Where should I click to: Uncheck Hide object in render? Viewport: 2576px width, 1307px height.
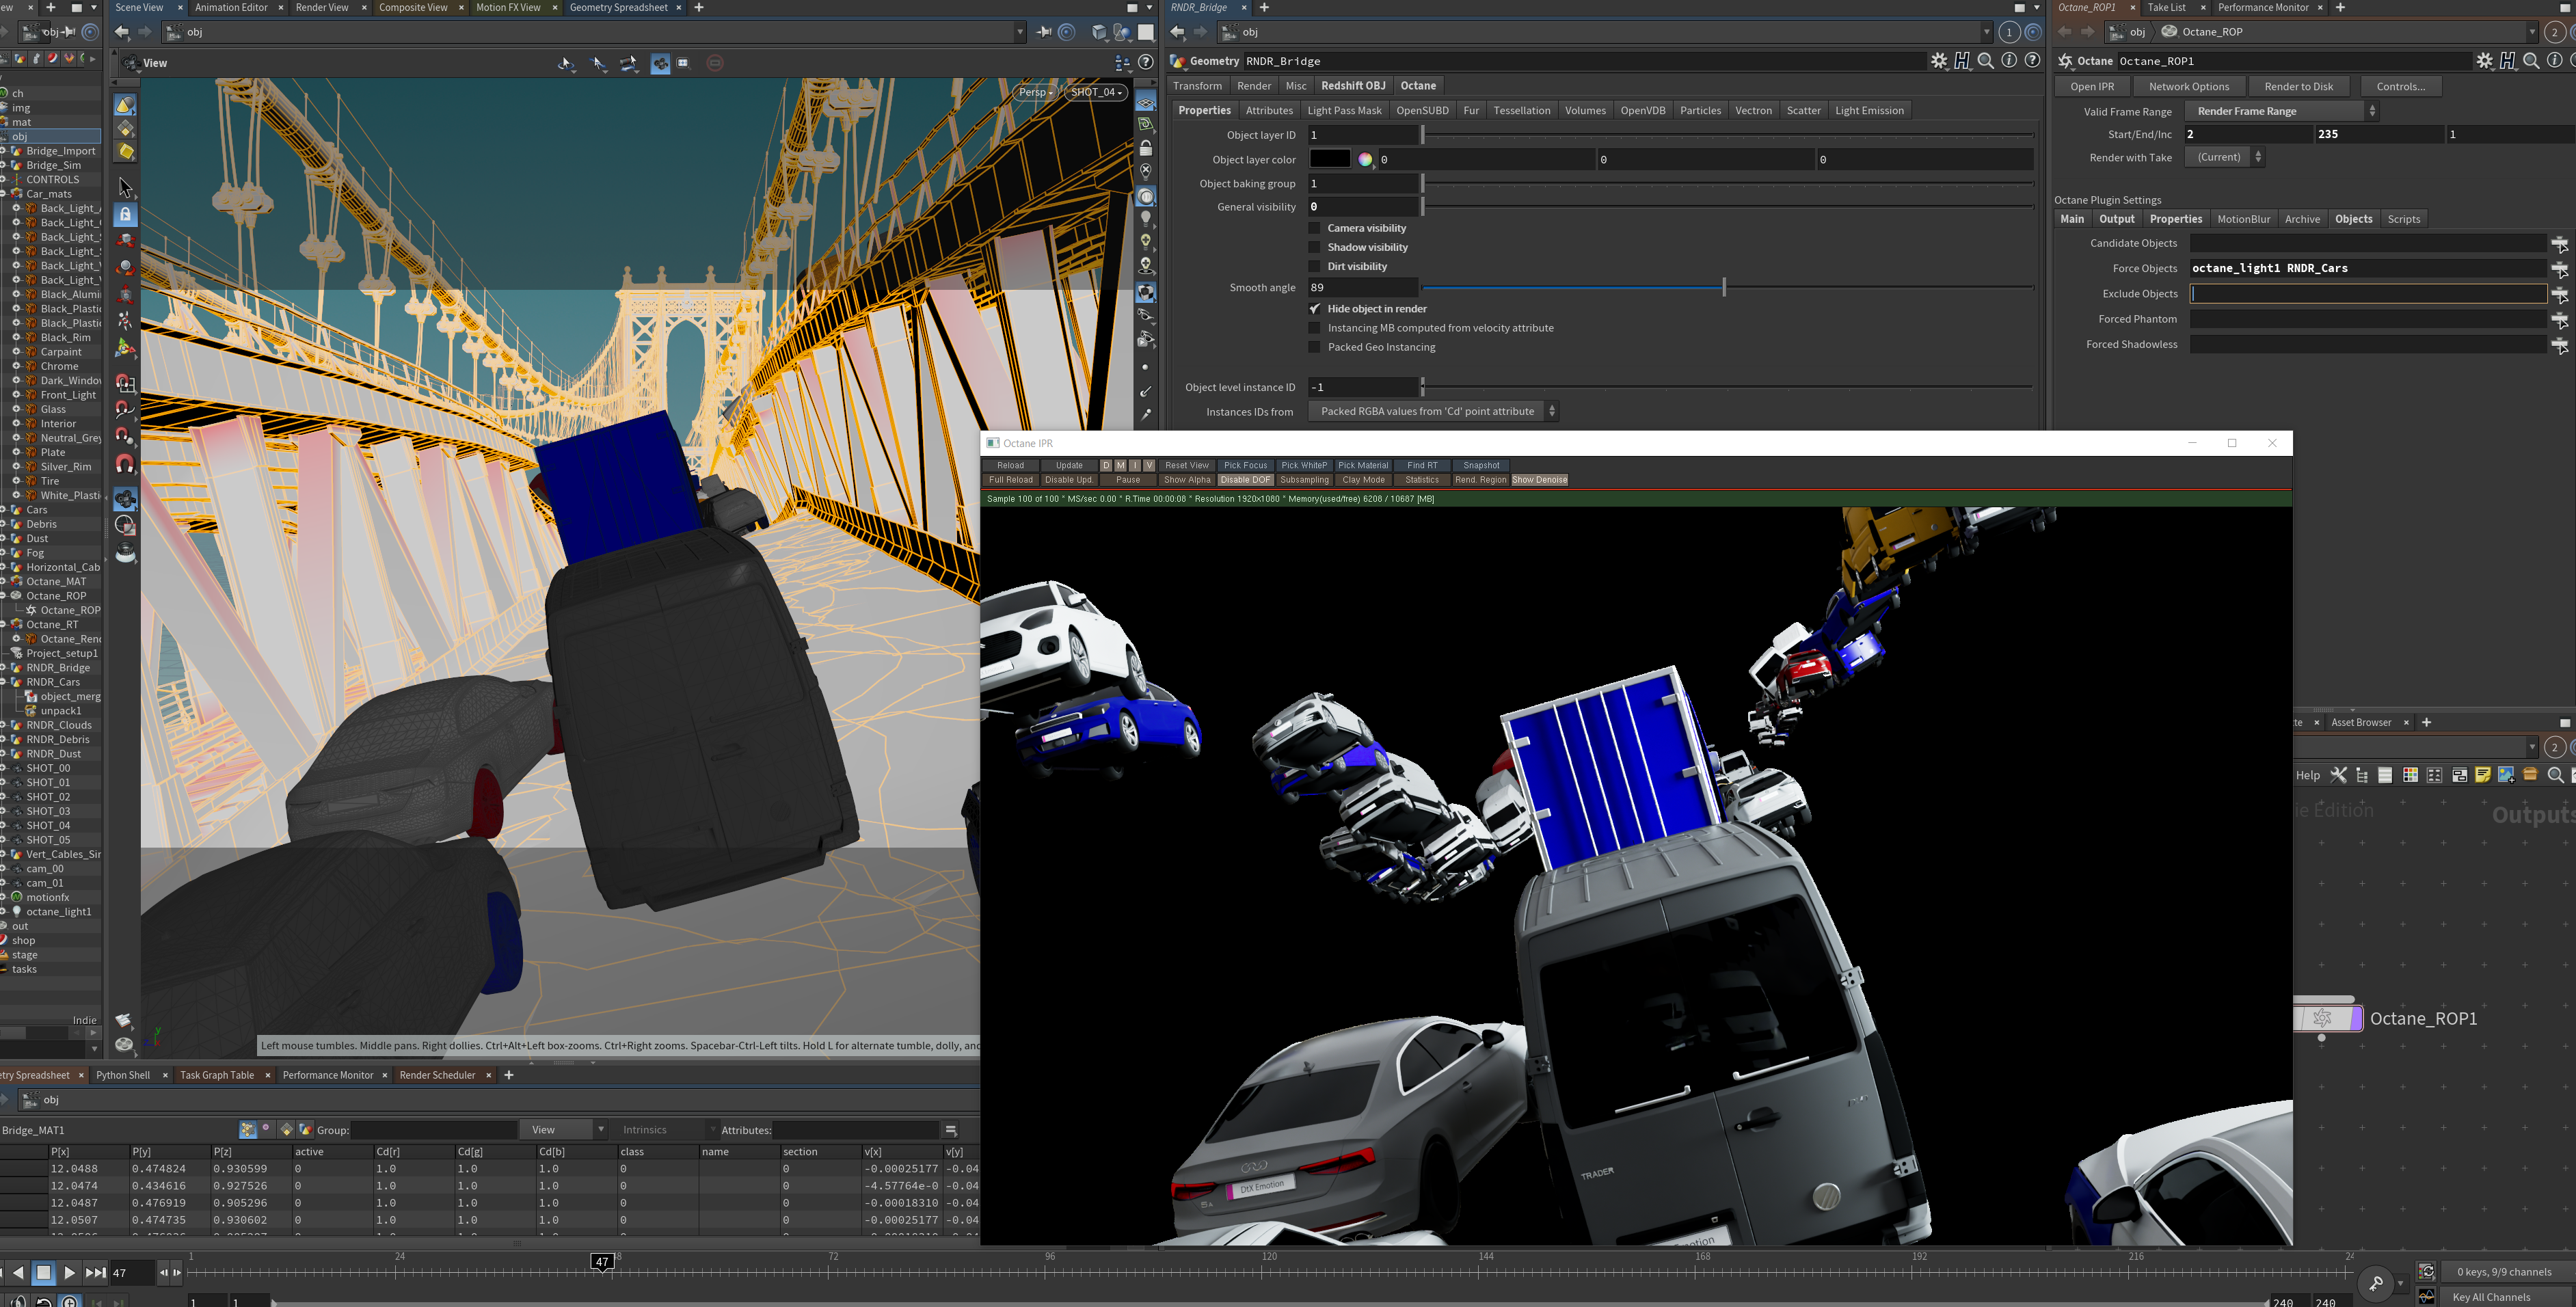click(1315, 309)
